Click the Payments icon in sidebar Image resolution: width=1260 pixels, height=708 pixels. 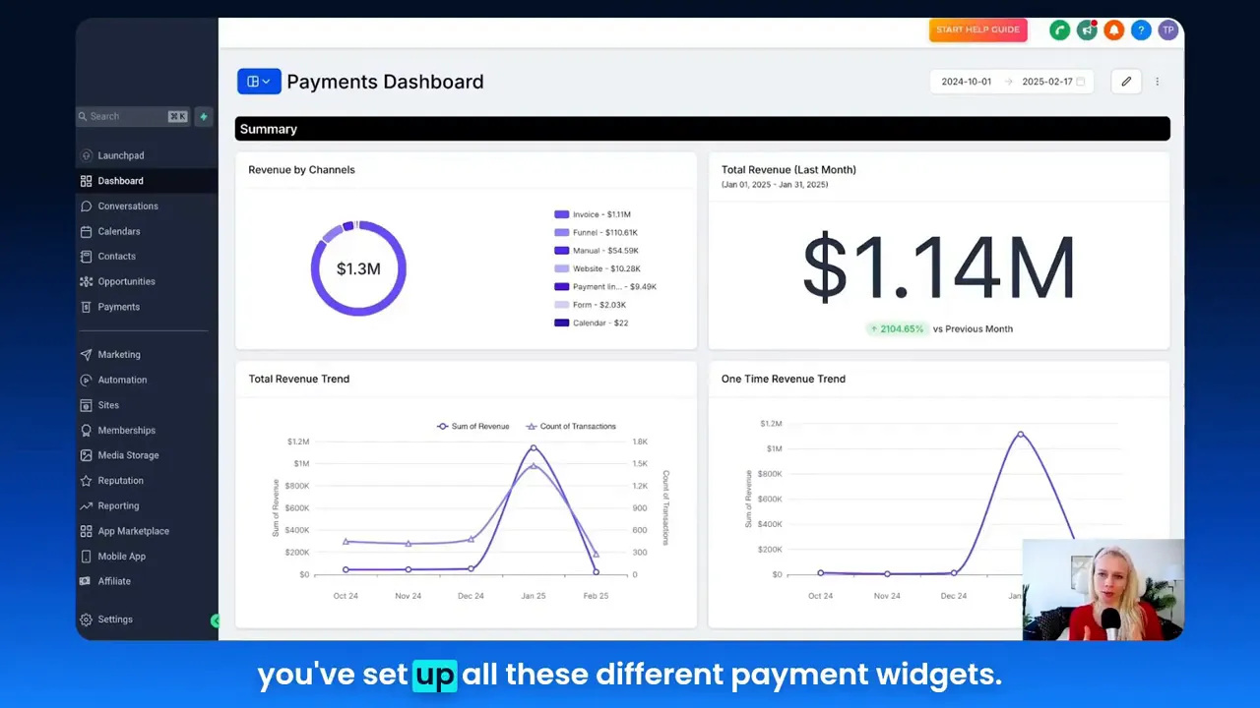pyautogui.click(x=87, y=307)
